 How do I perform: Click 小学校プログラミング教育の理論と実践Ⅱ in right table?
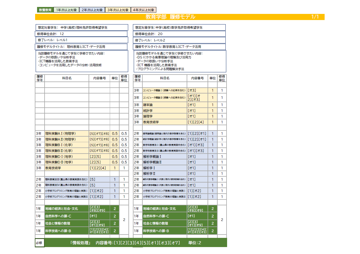165,197
